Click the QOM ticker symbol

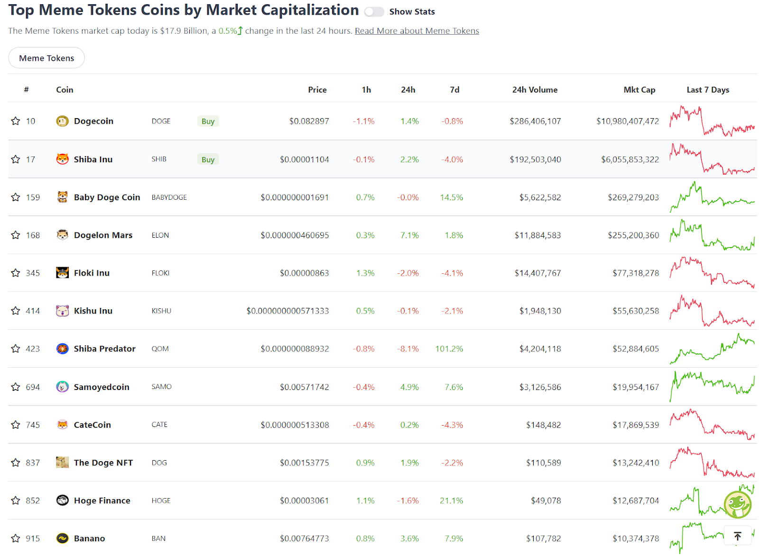coord(160,349)
